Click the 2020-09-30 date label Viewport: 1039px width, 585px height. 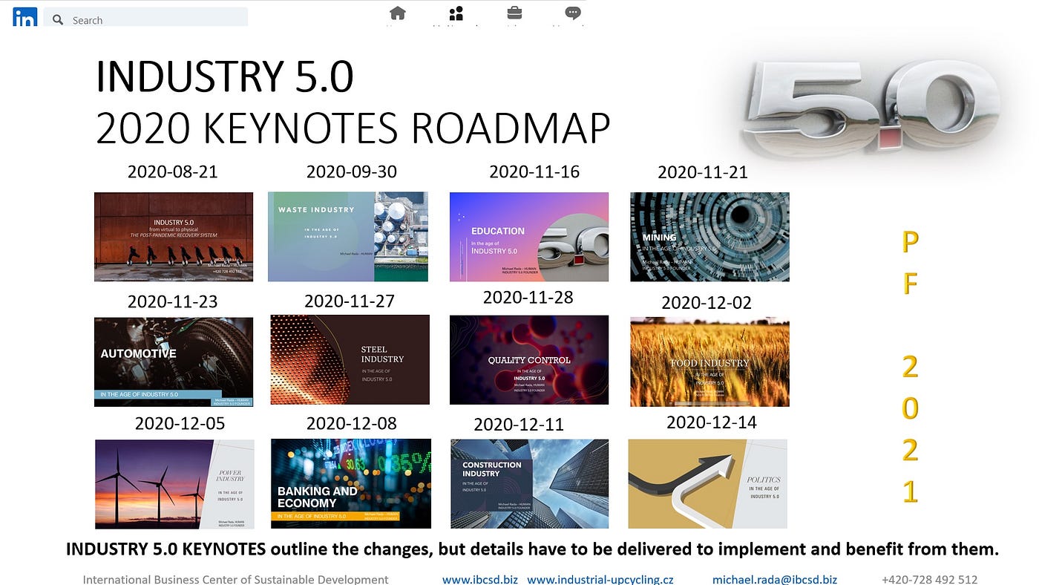[x=352, y=171]
